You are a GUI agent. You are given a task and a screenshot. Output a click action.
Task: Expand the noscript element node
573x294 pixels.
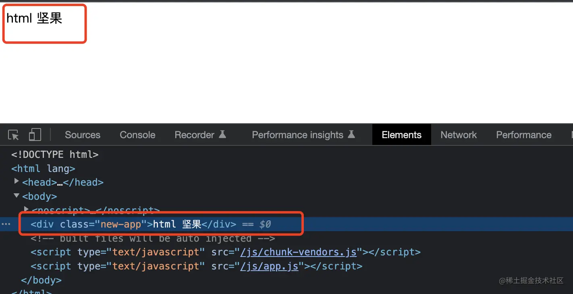(x=27, y=209)
